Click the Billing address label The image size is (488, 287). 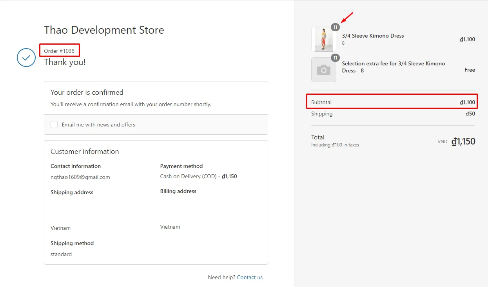click(x=178, y=191)
